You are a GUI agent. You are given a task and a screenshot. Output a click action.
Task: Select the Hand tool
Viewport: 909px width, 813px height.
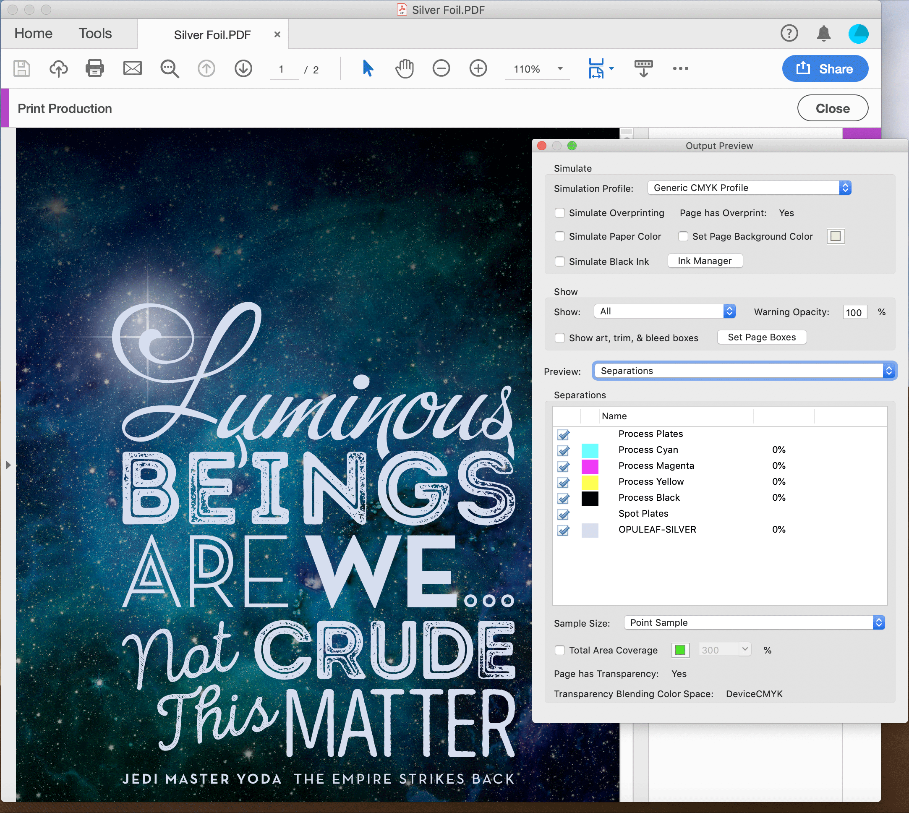tap(404, 68)
